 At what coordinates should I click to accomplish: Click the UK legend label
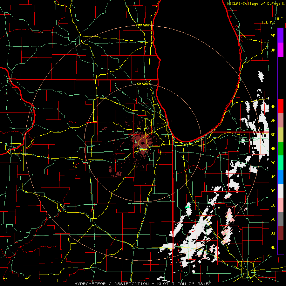[x=273, y=50]
